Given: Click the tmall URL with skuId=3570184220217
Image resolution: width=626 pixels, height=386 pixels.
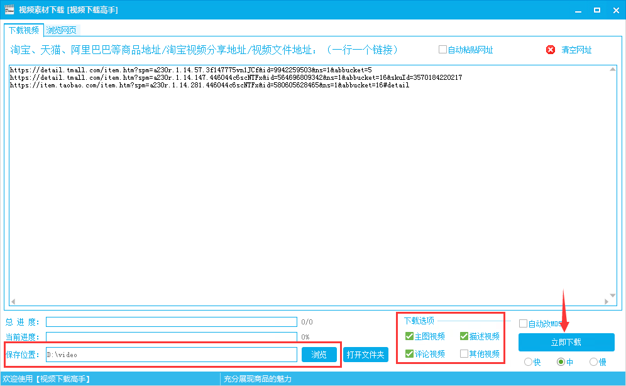Looking at the screenshot, I should 236,77.
